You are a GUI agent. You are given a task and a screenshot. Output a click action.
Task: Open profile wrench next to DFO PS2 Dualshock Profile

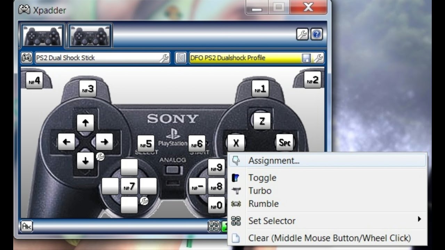point(318,58)
